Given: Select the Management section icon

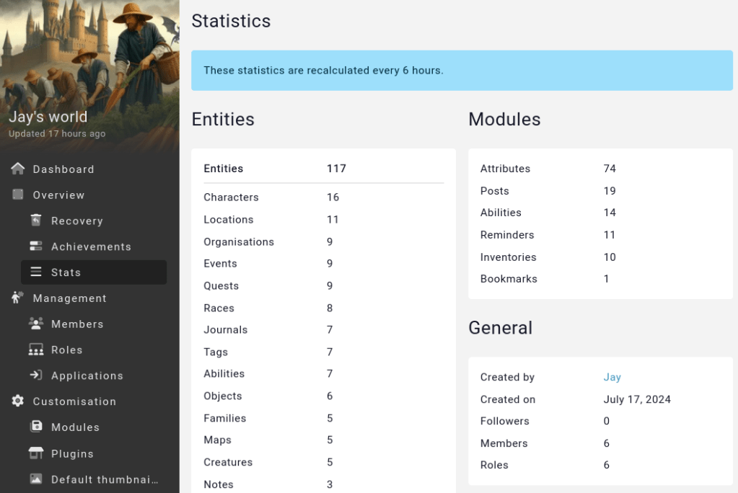Looking at the screenshot, I should pyautogui.click(x=16, y=298).
